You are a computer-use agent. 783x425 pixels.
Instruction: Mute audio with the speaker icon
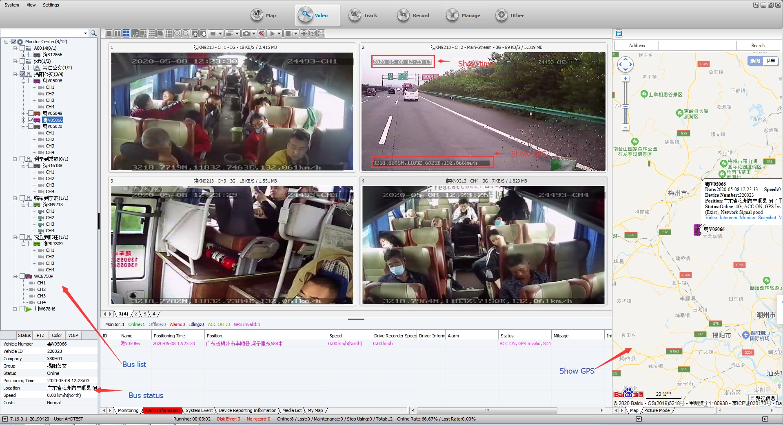[x=262, y=33]
